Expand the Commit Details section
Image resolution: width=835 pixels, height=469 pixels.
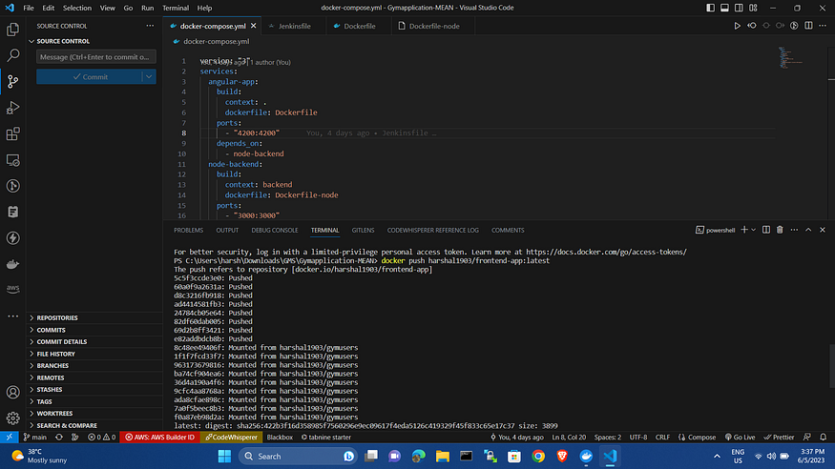click(94, 342)
